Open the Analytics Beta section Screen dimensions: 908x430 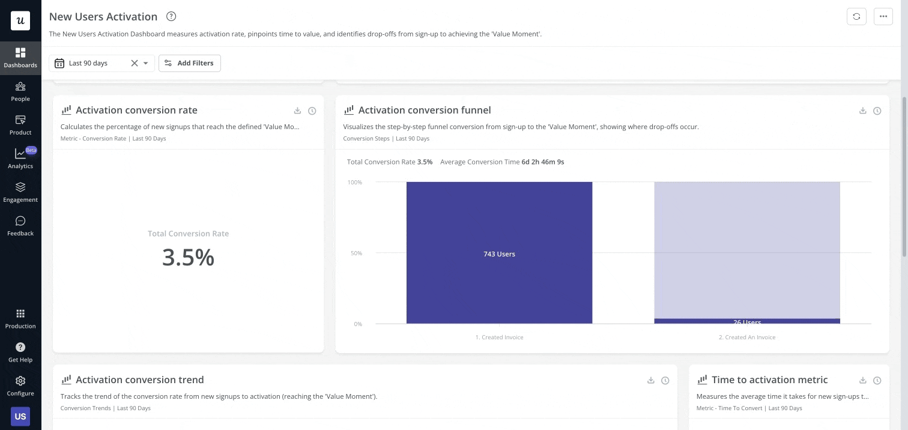20,159
